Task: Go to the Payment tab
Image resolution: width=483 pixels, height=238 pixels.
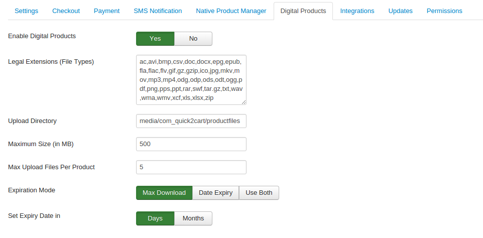Action: 106,11
